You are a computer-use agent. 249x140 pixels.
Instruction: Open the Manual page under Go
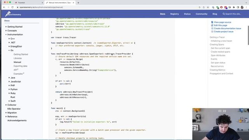coord(17,62)
